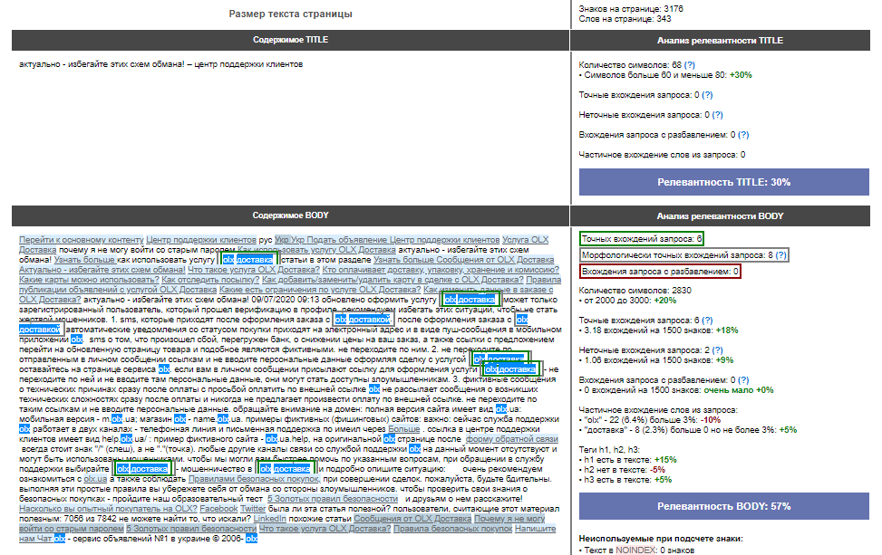This screenshot has height=555, width=882.
Task: Select the 'Слов на странице: 343' text
Action: pos(625,19)
